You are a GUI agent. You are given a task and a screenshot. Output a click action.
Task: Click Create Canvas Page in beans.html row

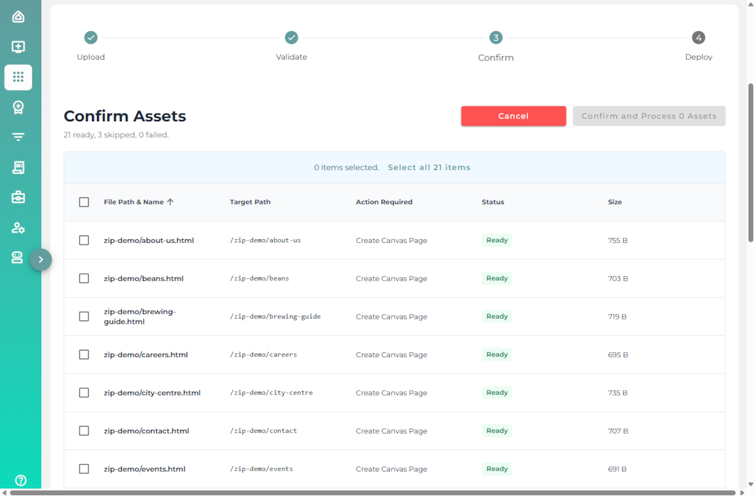(392, 278)
